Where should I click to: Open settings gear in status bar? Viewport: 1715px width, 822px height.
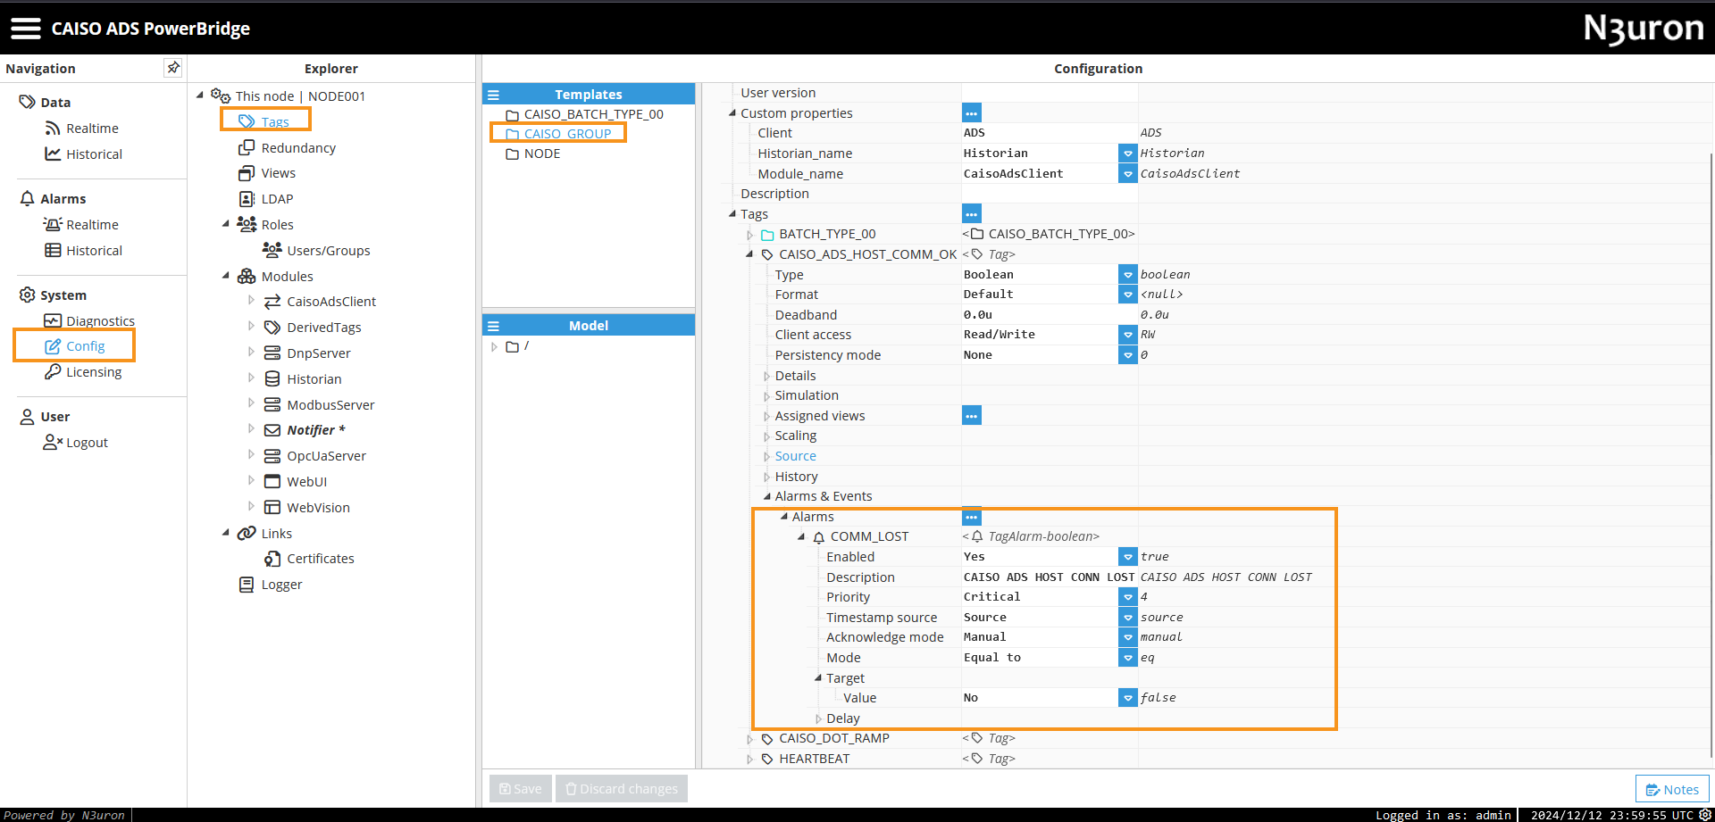coord(1704,814)
